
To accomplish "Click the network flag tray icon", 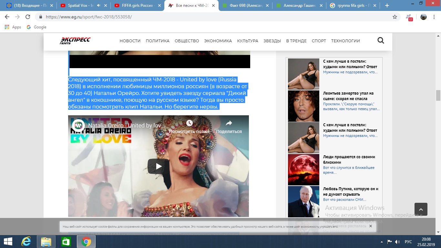I will [x=390, y=242].
